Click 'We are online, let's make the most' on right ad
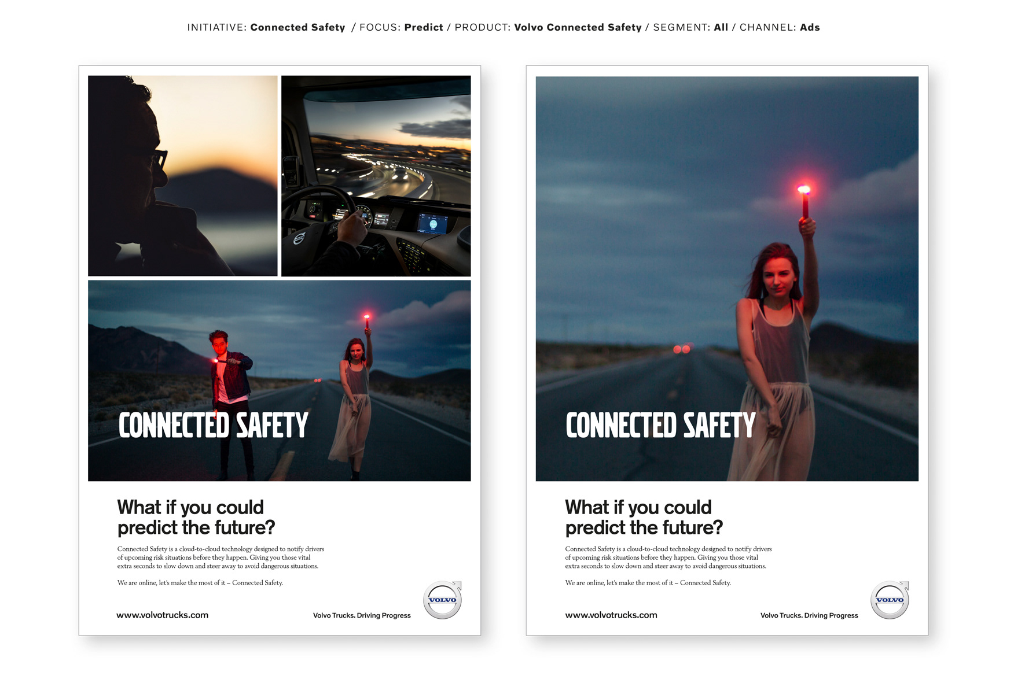Screen dimensions: 1014x687 [648, 583]
